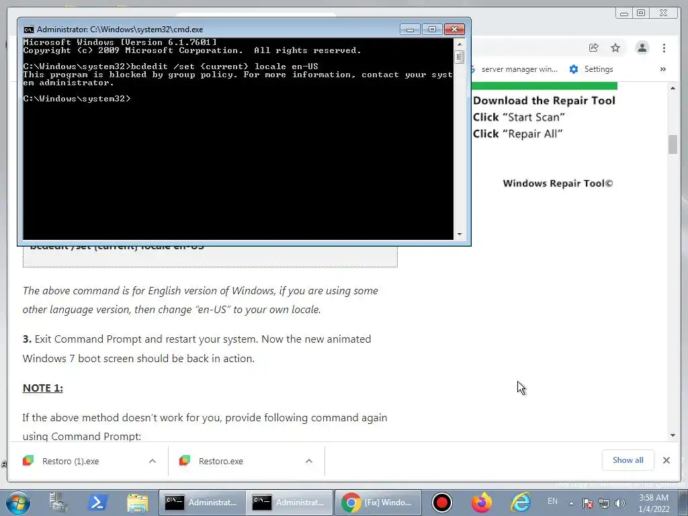Open Windows PowerShell from the taskbar

click(97, 503)
